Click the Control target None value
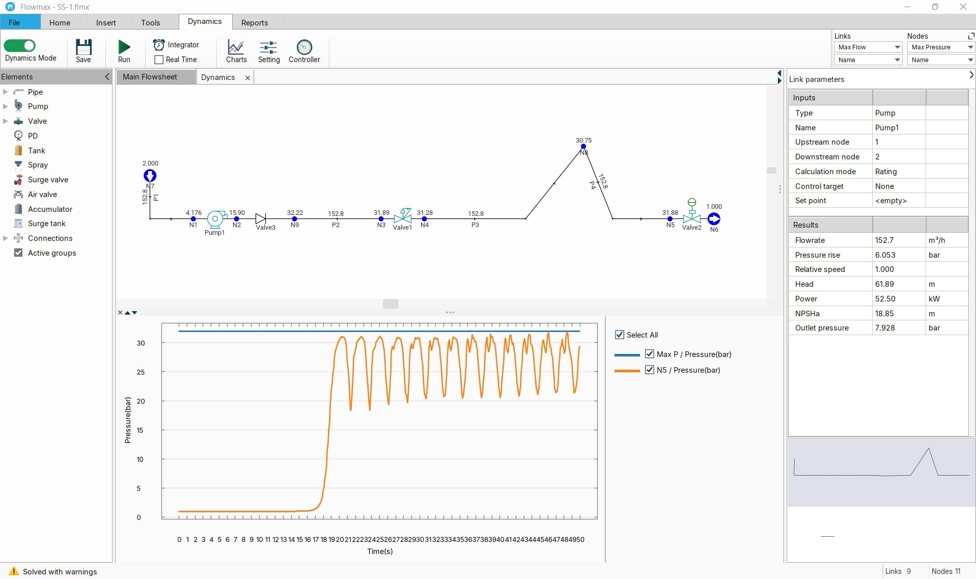The height and width of the screenshot is (579, 976). [898, 186]
